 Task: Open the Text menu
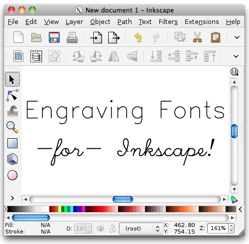(x=145, y=22)
